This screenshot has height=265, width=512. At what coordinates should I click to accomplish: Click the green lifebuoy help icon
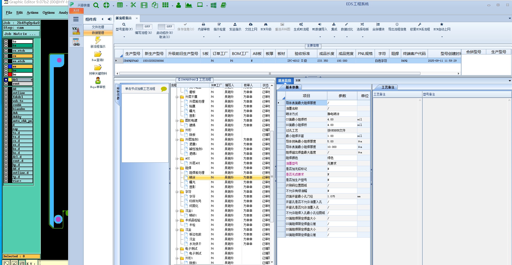click(x=106, y=5)
